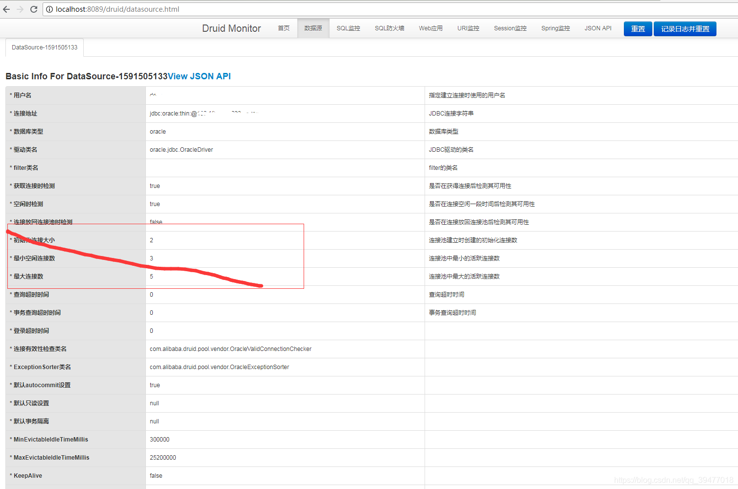The width and height of the screenshot is (738, 489).
Task: Click the 默认事务隔离 row label
Action: coord(31,421)
